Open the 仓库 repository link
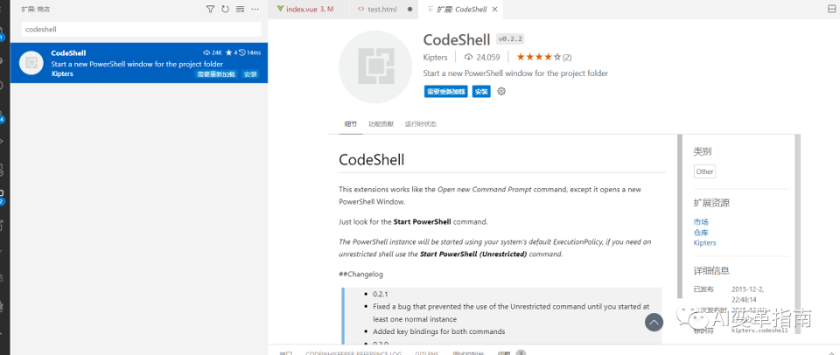 701,233
